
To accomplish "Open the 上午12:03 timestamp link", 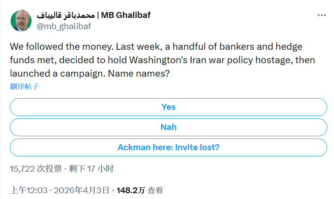I will click(29, 190).
